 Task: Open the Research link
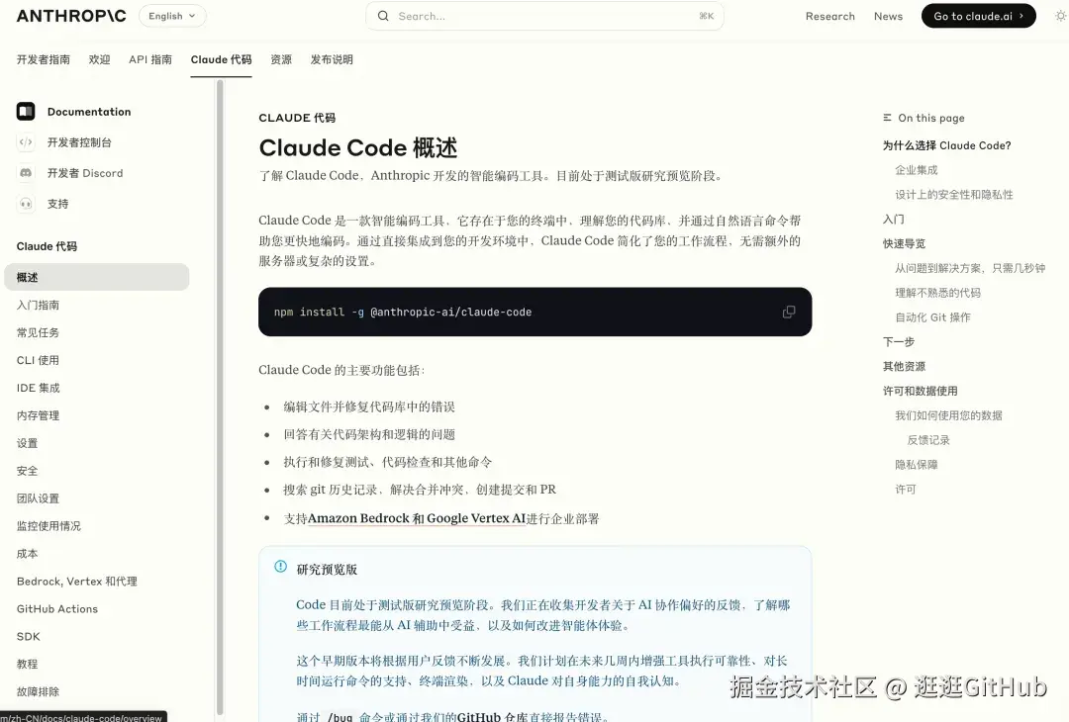829,16
